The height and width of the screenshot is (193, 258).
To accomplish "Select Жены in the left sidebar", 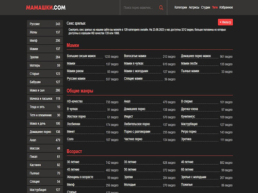I will click(45, 32).
